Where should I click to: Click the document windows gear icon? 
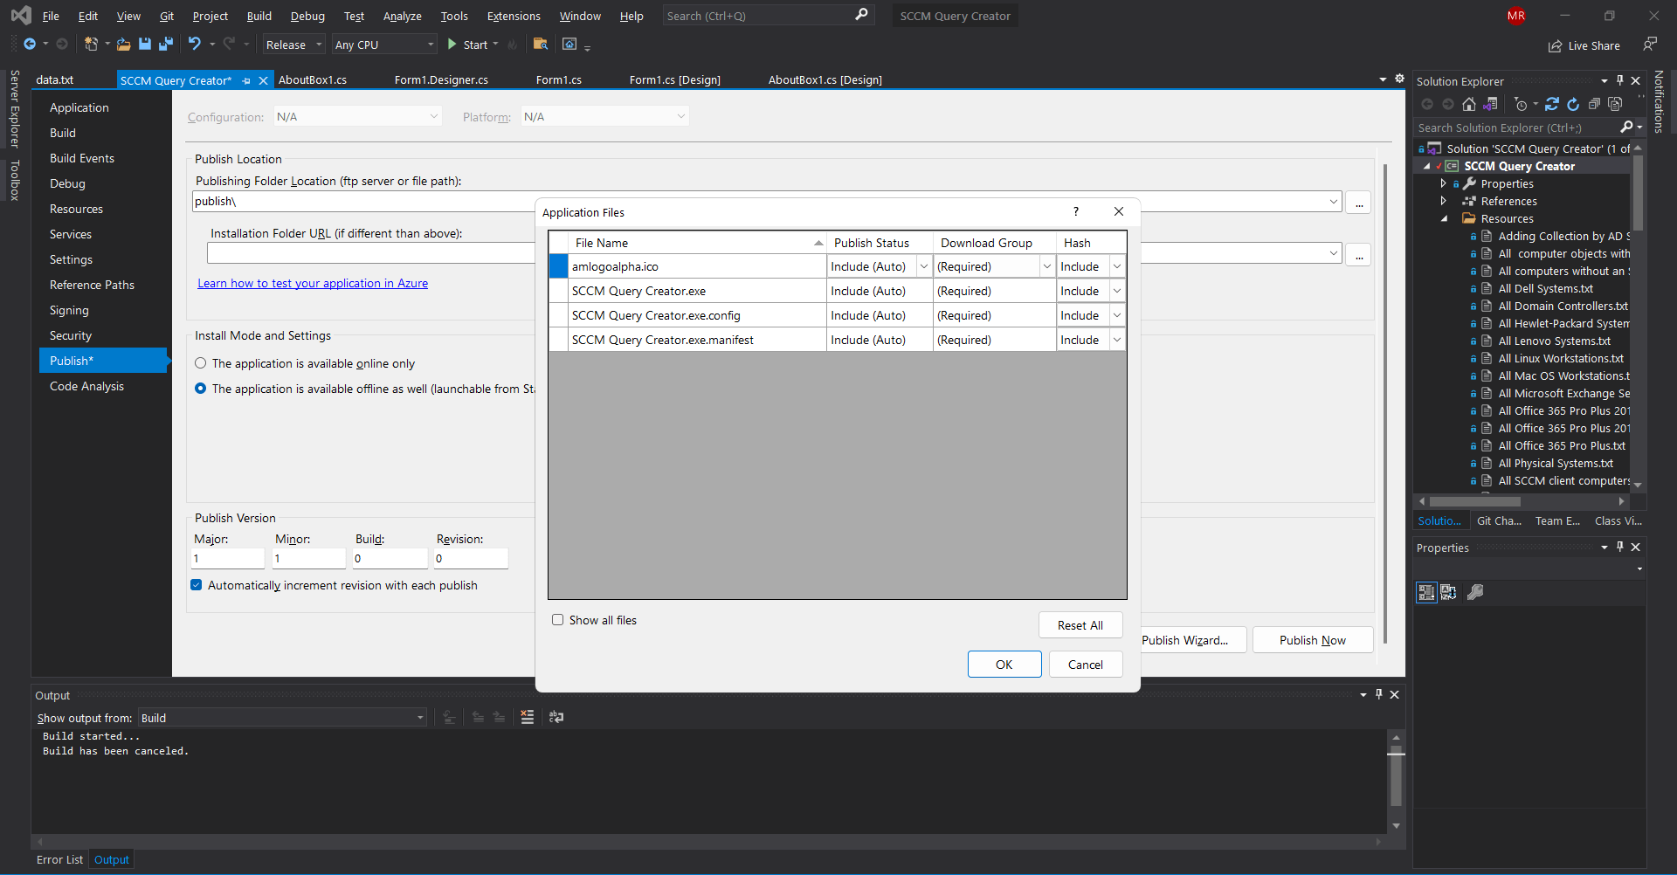pyautogui.click(x=1399, y=79)
